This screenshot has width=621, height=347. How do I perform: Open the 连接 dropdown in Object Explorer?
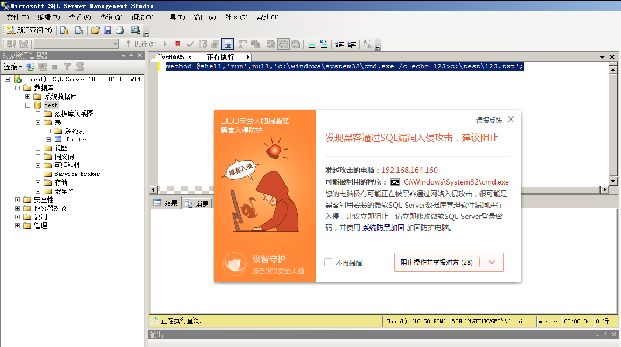(x=13, y=67)
